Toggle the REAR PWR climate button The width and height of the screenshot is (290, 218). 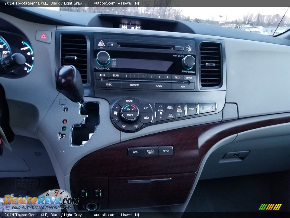coord(170,116)
